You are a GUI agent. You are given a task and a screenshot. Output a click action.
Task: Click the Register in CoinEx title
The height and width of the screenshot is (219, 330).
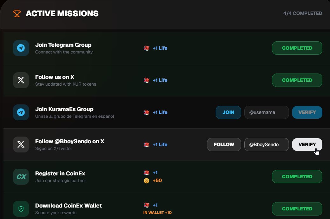tap(60, 173)
